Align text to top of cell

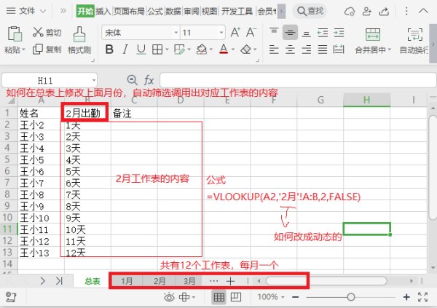274,31
